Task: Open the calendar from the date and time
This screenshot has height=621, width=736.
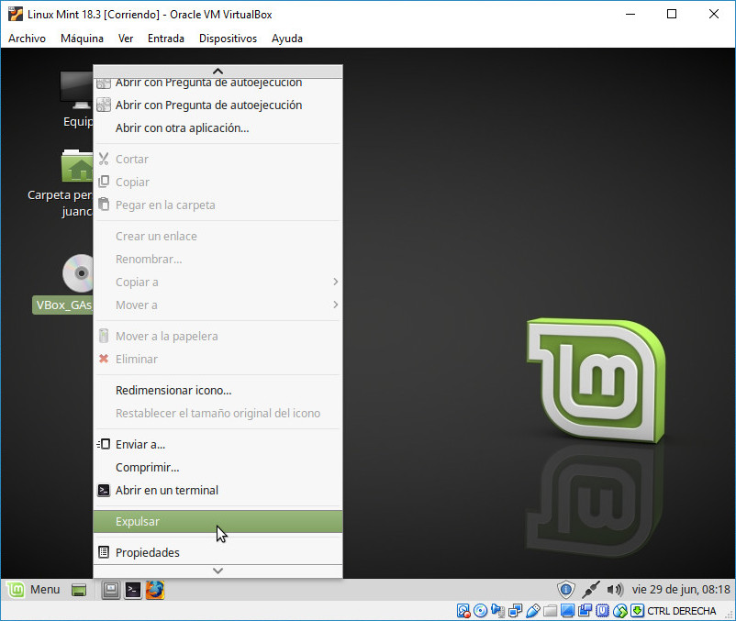Action: (681, 590)
